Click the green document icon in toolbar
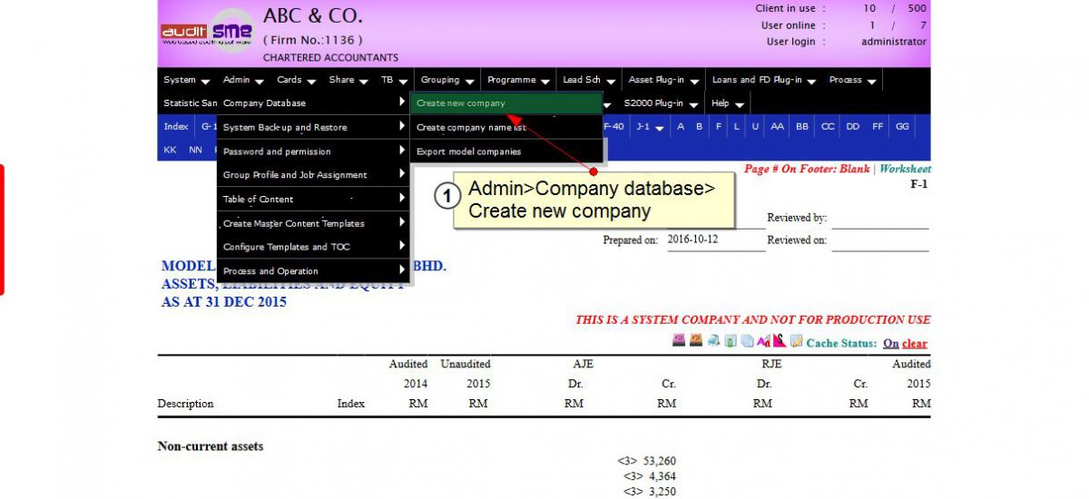The height and width of the screenshot is (499, 1089). point(730,341)
